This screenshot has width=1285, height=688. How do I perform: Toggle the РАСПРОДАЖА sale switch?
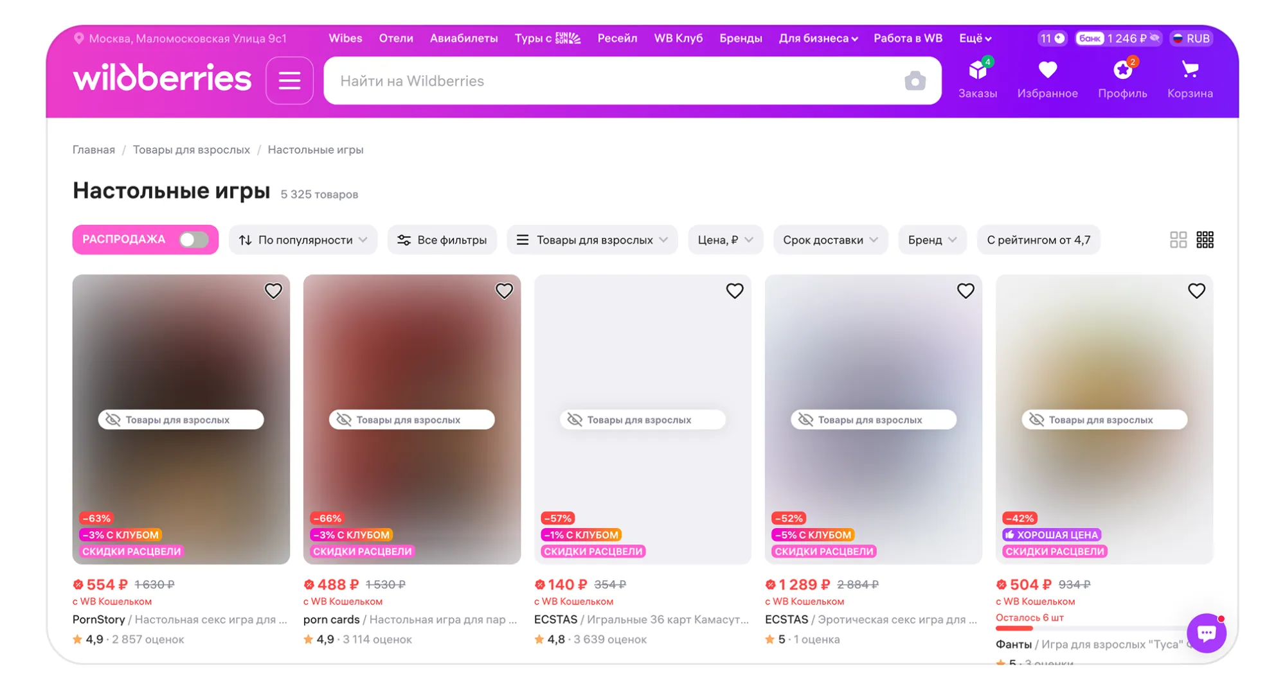193,240
